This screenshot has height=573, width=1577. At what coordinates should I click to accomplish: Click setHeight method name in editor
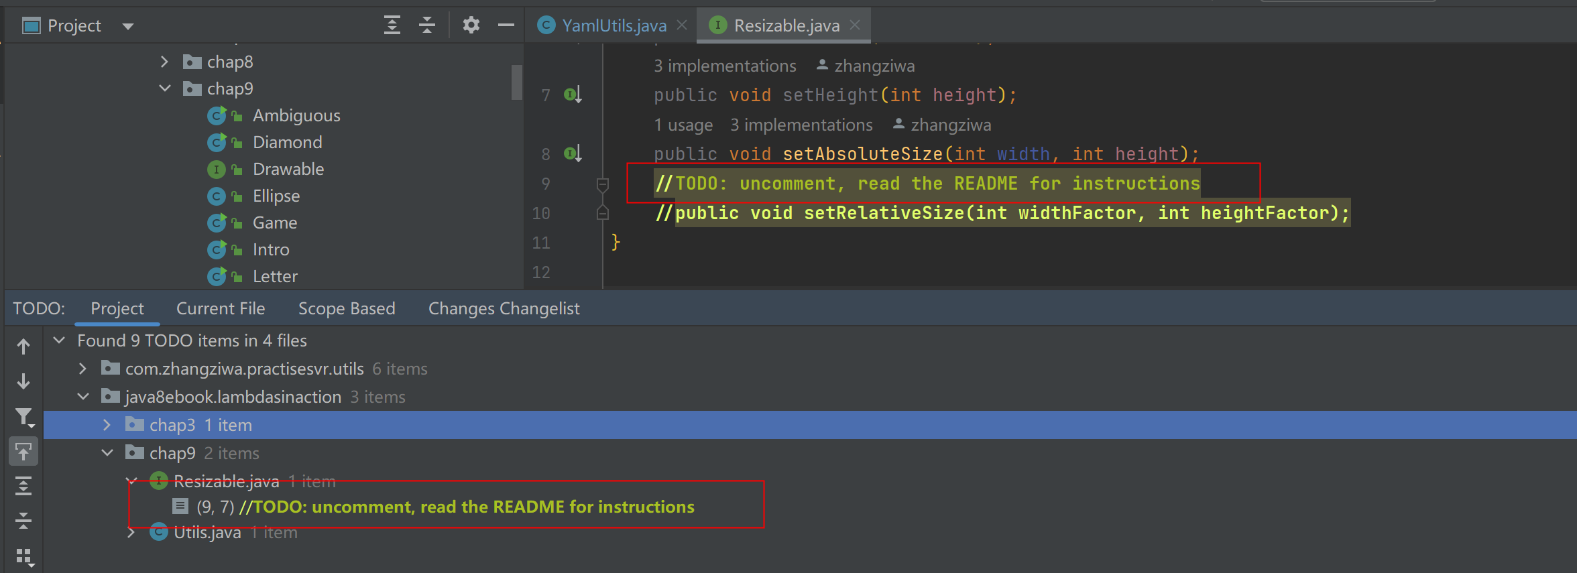tap(831, 95)
